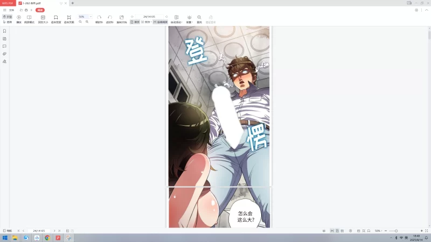431x242 pixels.
Task: Rotate page counterclockwise icon
Action: tap(110, 17)
